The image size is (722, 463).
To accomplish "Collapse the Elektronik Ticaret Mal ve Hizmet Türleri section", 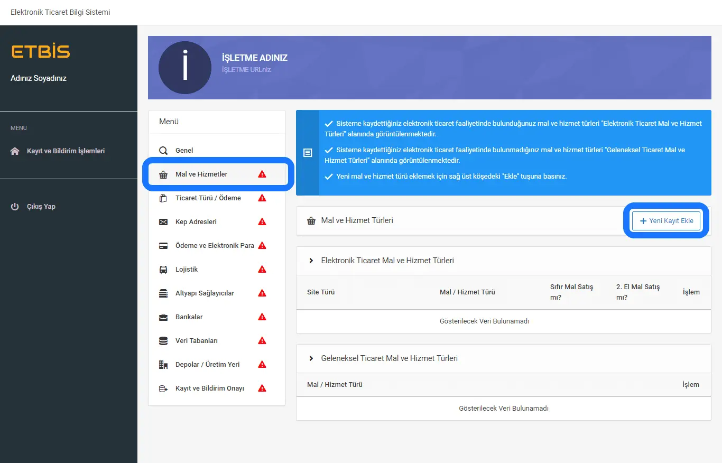I will [311, 261].
